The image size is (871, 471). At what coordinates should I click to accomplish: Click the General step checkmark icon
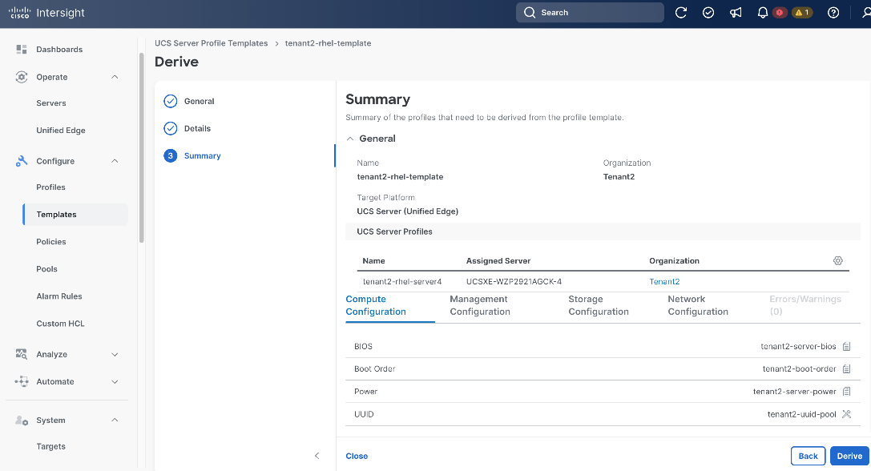pos(171,101)
